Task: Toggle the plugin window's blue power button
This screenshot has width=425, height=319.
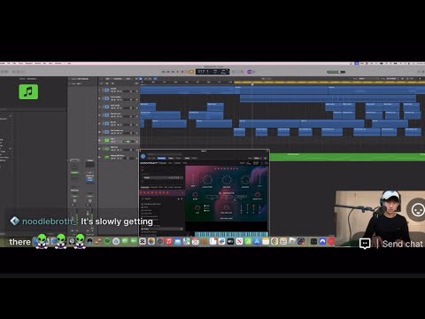Action: click(143, 156)
